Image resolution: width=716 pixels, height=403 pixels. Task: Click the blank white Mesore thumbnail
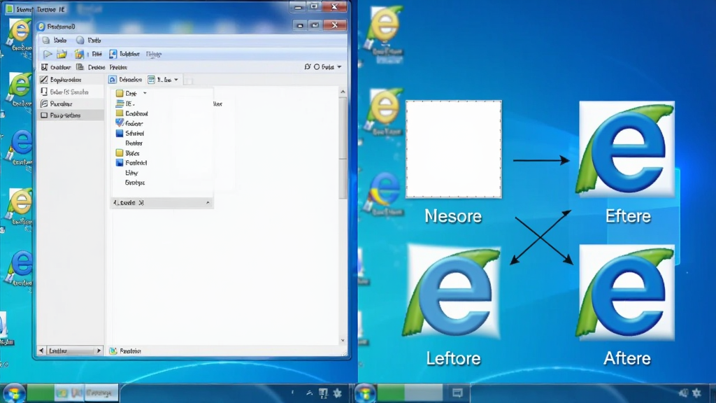click(453, 149)
